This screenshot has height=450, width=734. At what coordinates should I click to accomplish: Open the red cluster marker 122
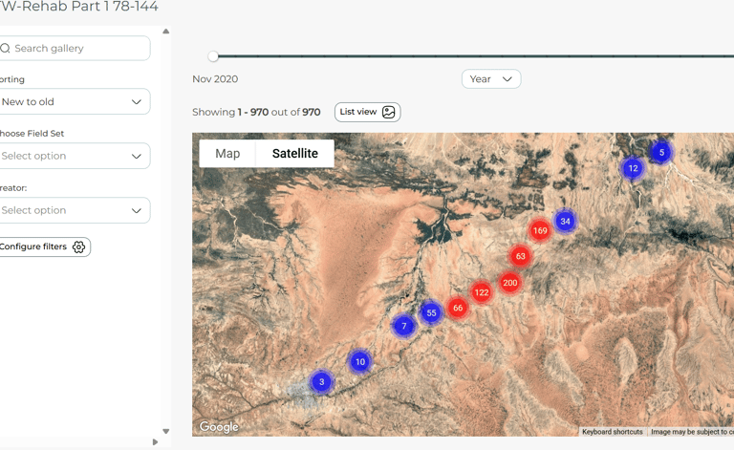(482, 292)
